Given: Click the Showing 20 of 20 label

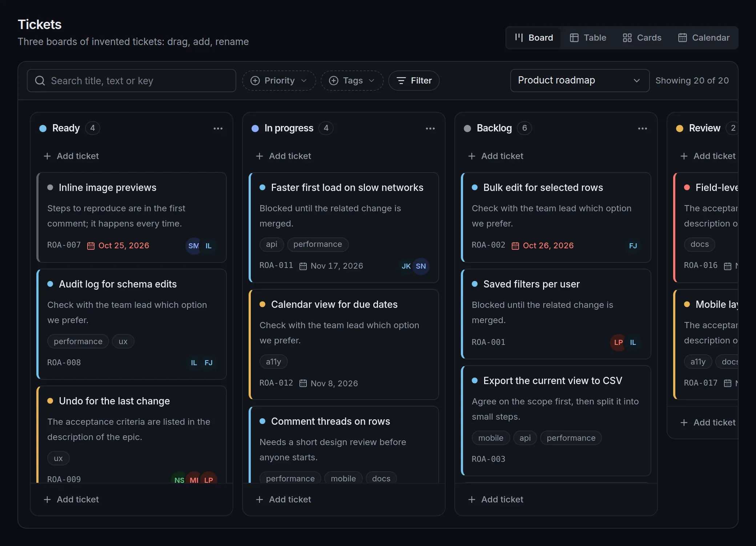Looking at the screenshot, I should click(692, 81).
